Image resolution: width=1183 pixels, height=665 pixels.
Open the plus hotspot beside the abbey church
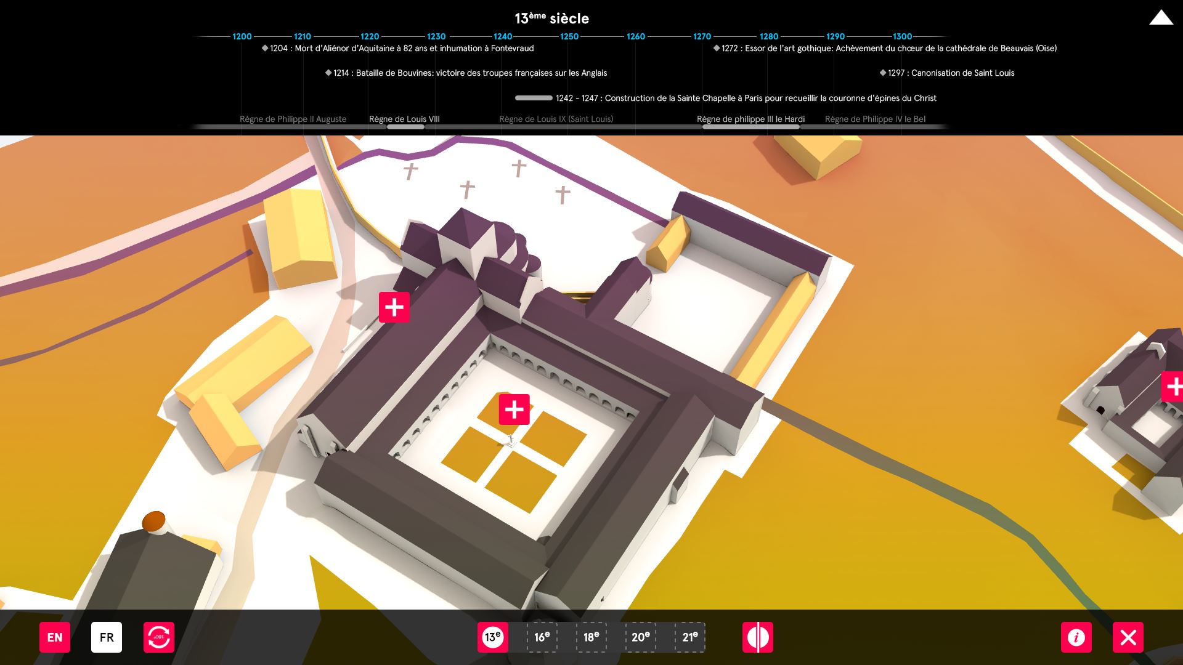click(394, 307)
